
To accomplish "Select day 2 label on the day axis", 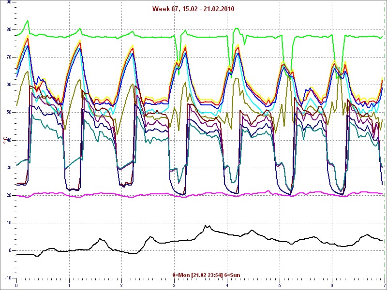I will tap(122, 285).
